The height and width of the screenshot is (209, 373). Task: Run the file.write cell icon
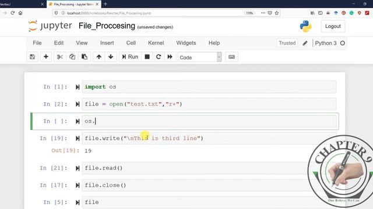tap(78, 138)
